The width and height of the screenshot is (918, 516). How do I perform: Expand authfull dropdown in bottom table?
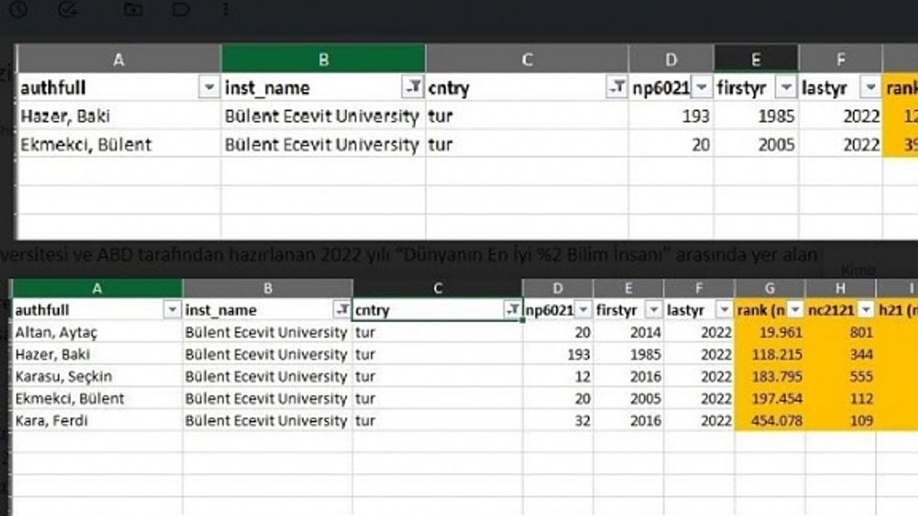coord(171,310)
